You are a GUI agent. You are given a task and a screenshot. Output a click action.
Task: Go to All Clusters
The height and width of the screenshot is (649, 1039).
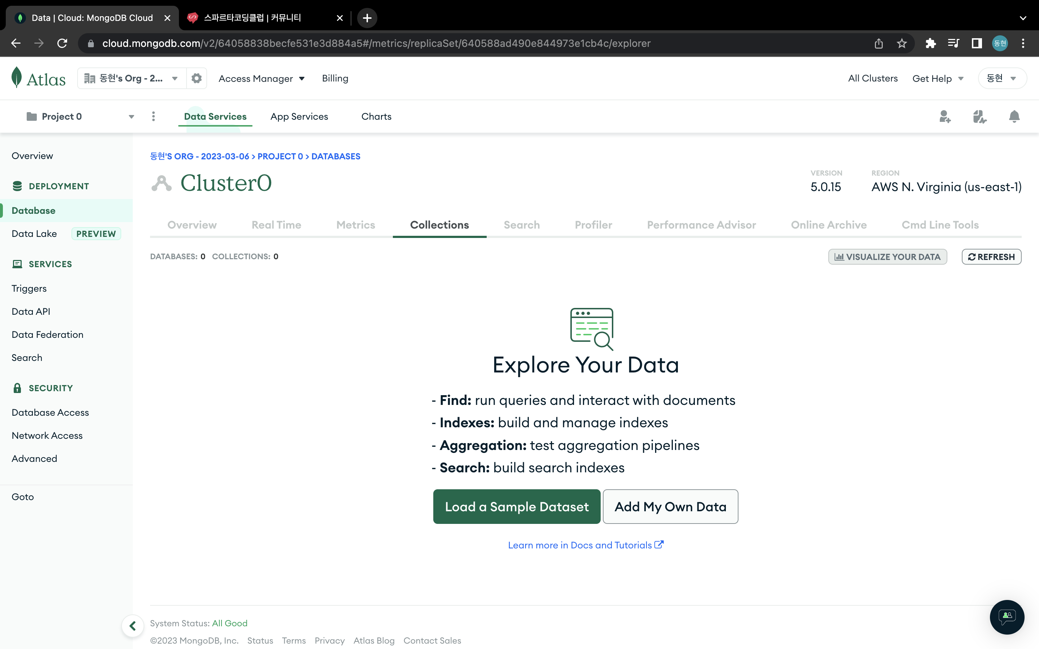[x=873, y=79]
